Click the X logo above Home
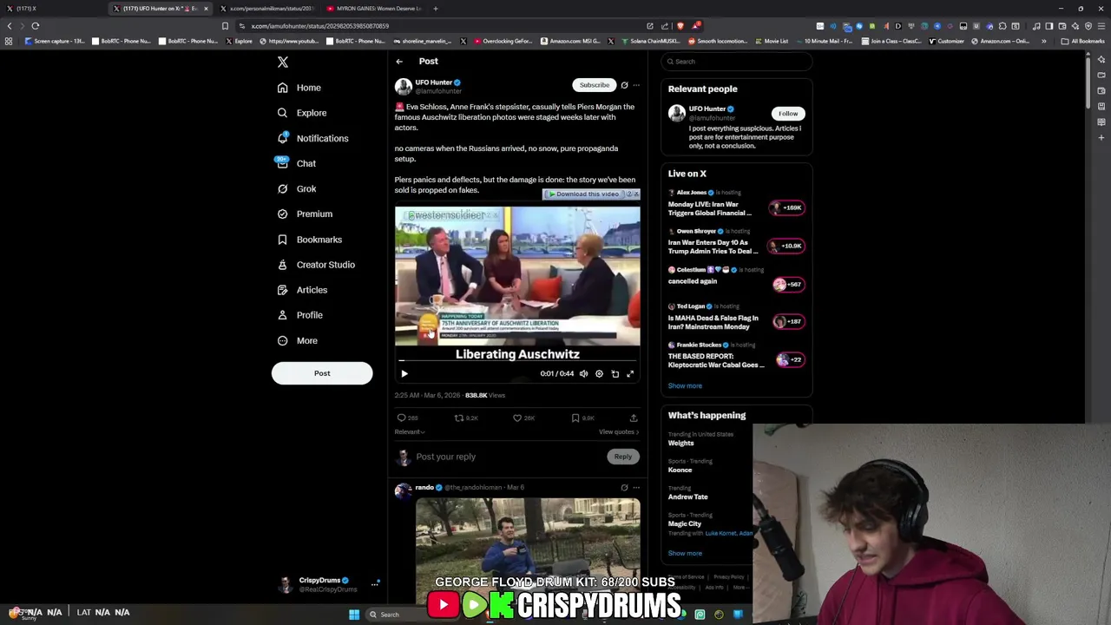This screenshot has width=1111, height=625. [x=283, y=62]
